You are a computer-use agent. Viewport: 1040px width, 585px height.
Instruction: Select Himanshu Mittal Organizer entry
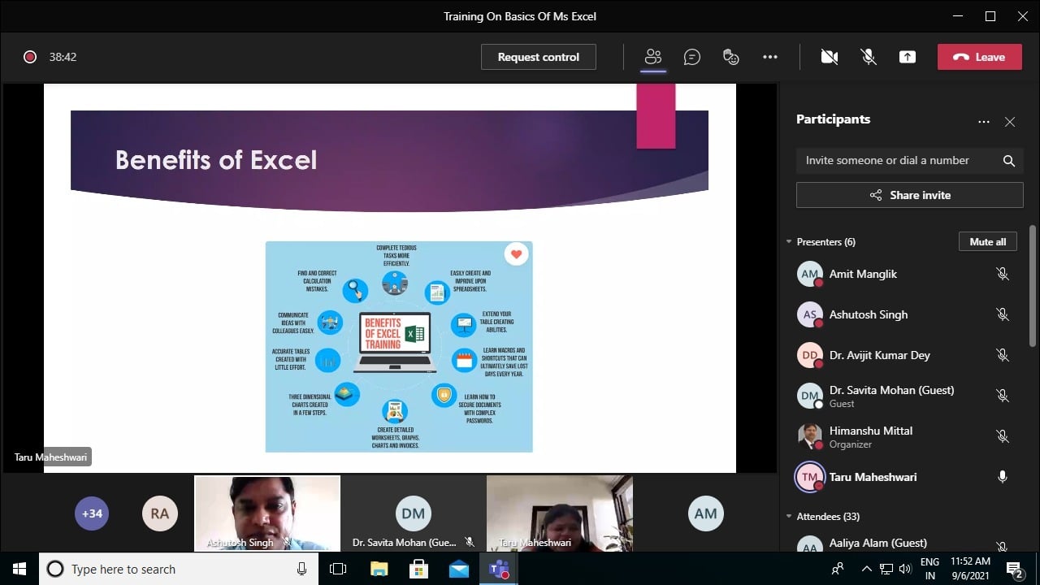870,436
